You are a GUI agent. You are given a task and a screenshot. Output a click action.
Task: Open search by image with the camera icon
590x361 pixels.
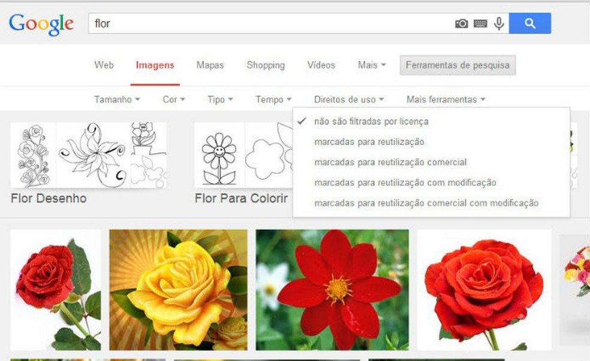point(460,23)
